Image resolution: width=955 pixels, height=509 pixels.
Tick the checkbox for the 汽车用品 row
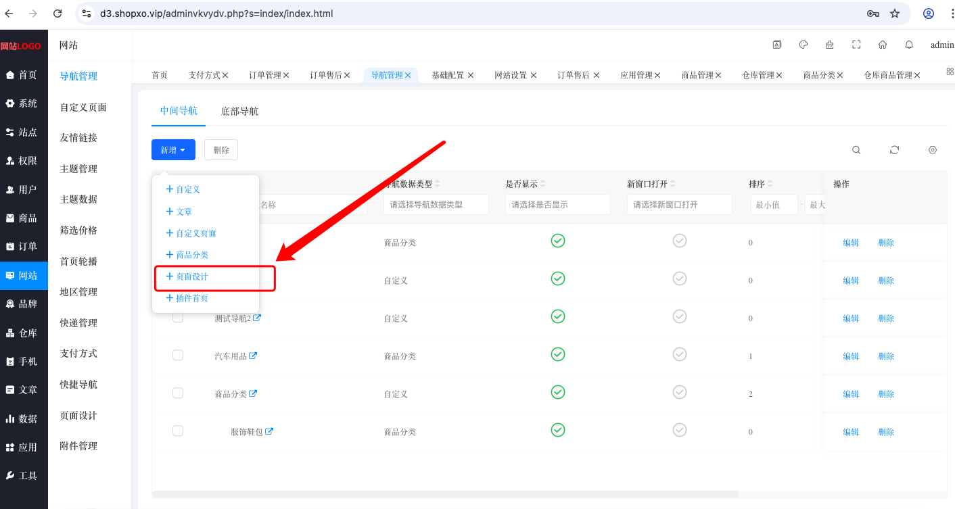click(178, 355)
